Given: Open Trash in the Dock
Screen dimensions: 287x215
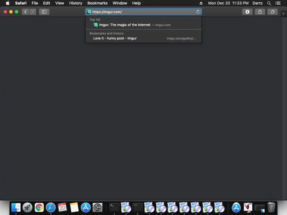Looking at the screenshot, I should 271,207.
